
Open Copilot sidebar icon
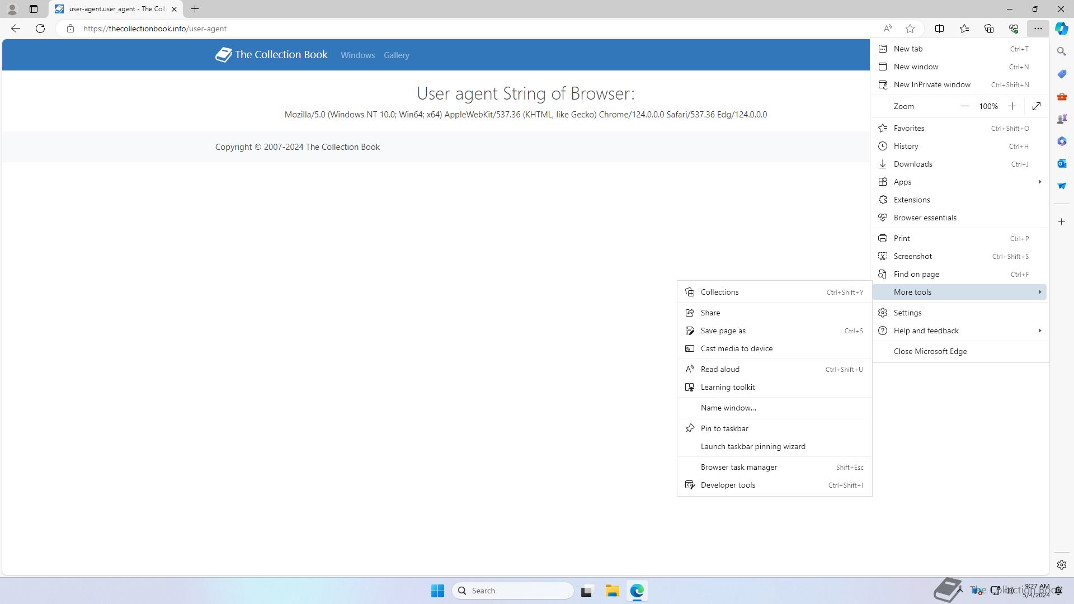coord(1061,29)
